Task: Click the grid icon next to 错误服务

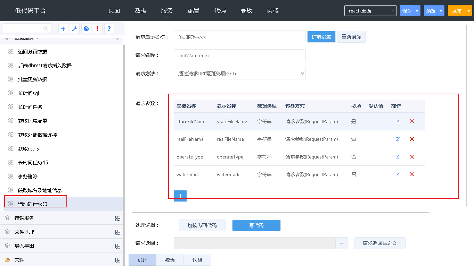Action: point(118,218)
